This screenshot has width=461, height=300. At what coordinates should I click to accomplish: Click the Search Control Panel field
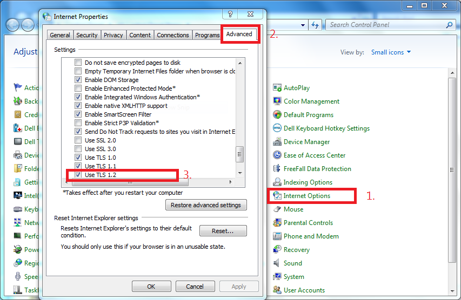point(390,25)
